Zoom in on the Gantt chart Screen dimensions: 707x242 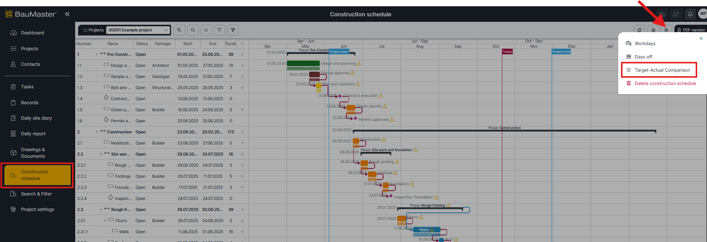coord(179,30)
